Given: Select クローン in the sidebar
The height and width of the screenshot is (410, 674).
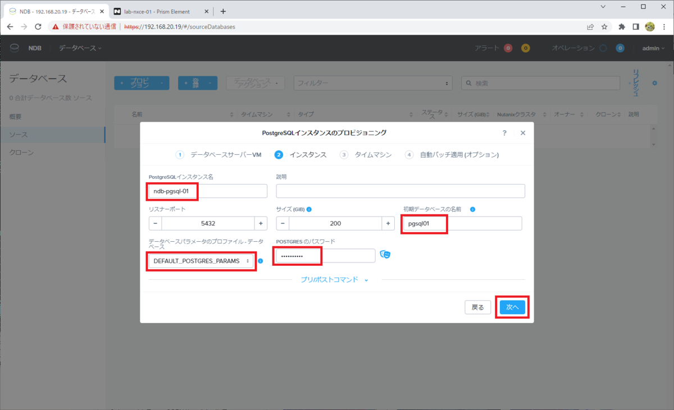Looking at the screenshot, I should (21, 153).
